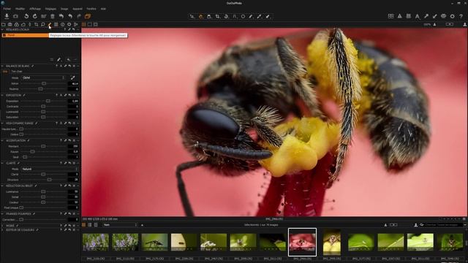Click the Import images icon
Screen dimensions: 468x263
(x=7, y=16)
